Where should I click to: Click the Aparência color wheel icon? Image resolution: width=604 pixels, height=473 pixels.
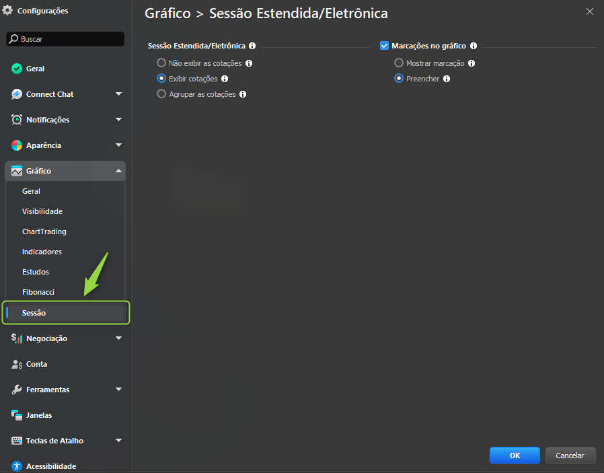click(17, 145)
